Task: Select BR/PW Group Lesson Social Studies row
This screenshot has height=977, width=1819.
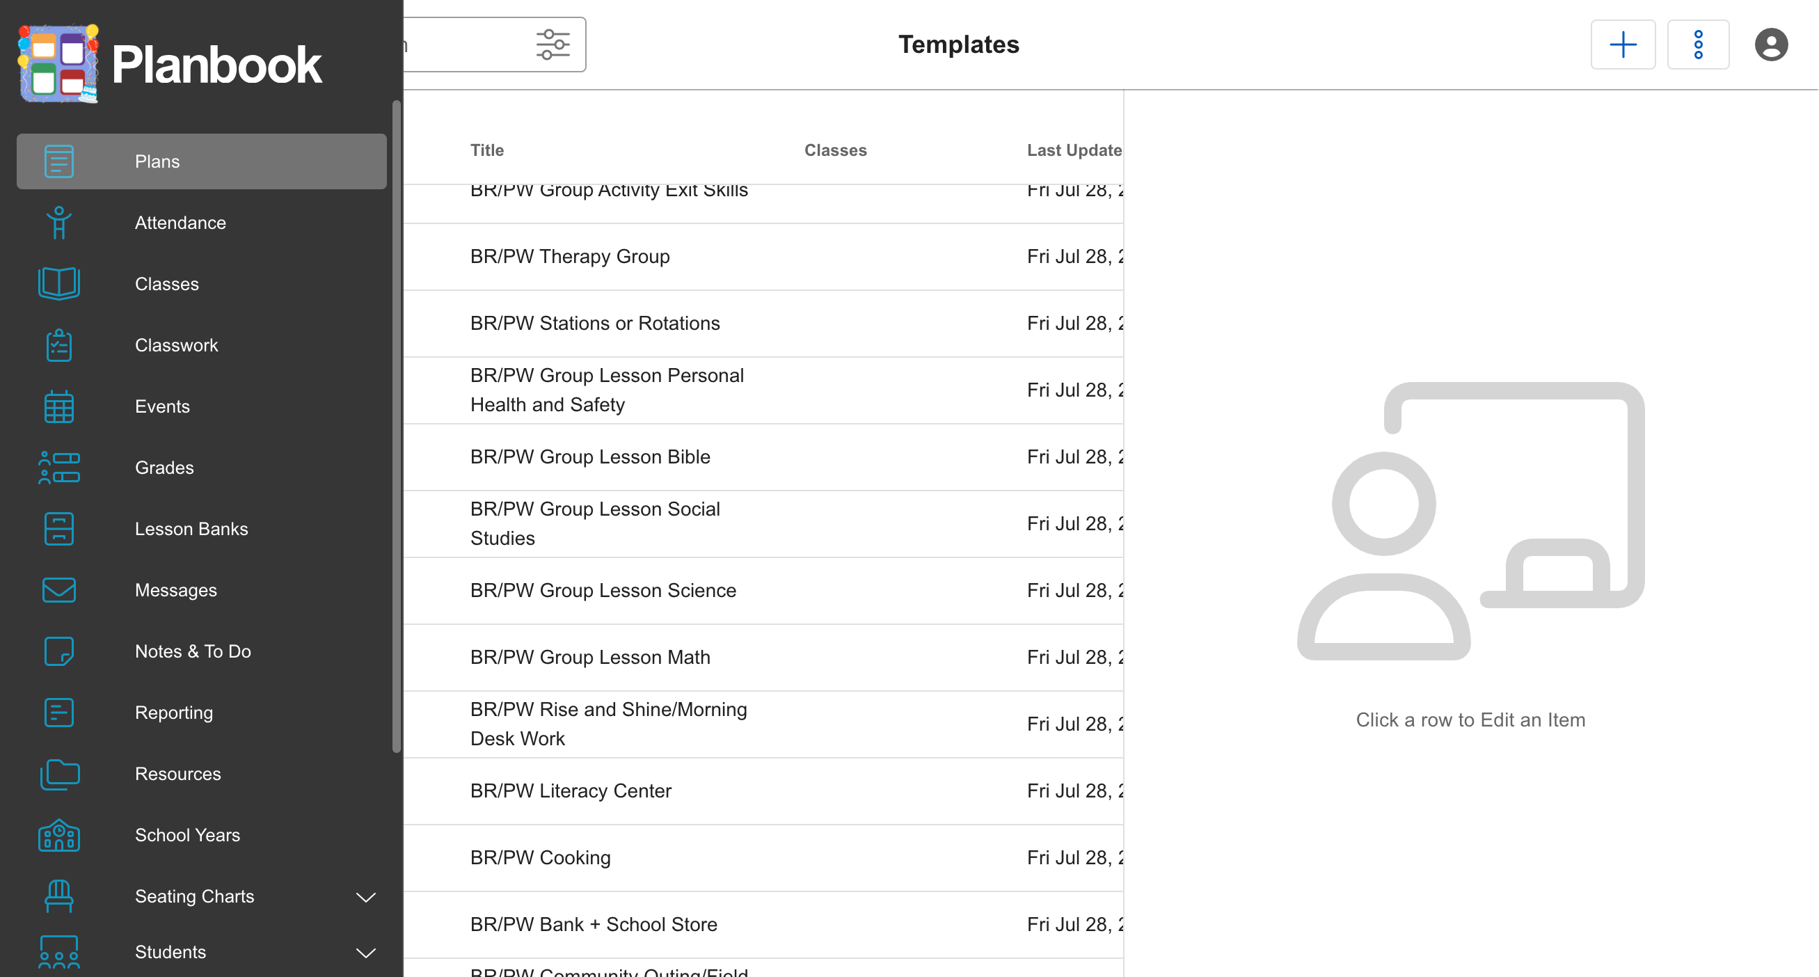Action: click(763, 524)
